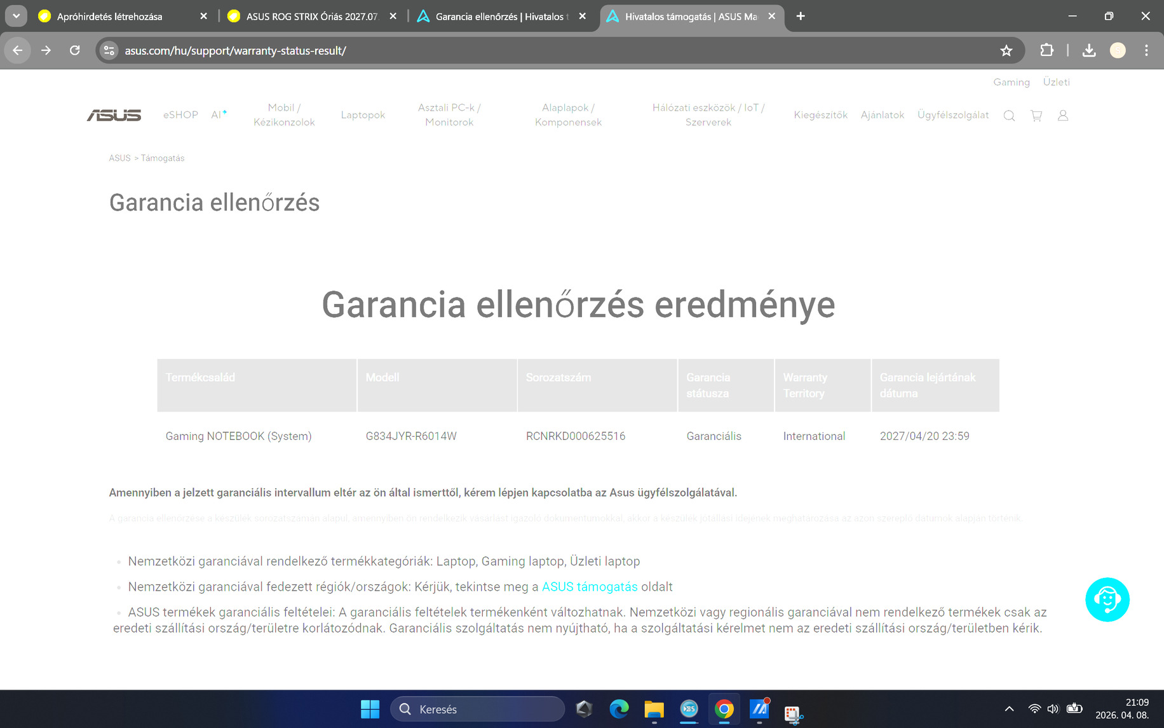Image resolution: width=1164 pixels, height=728 pixels.
Task: Reload the current page
Action: click(75, 50)
